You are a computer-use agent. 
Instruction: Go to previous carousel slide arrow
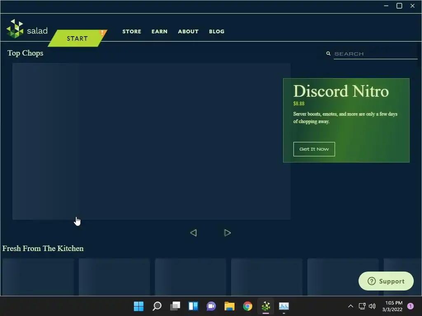(193, 233)
